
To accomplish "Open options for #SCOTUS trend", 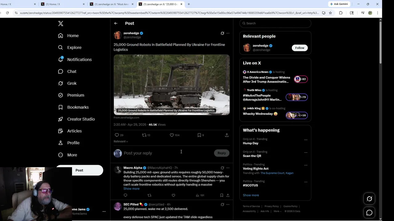I will pyautogui.click(x=306, y=182).
